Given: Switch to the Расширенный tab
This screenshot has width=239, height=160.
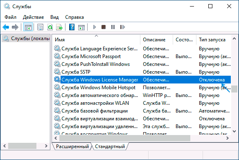Looking at the screenshot, I should [x=72, y=146].
